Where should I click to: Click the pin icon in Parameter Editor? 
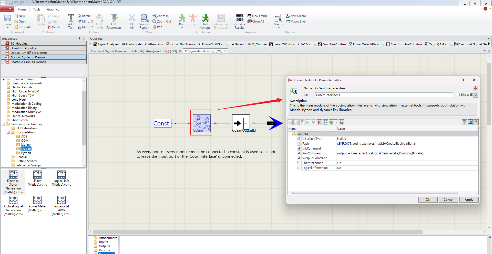click(x=476, y=88)
